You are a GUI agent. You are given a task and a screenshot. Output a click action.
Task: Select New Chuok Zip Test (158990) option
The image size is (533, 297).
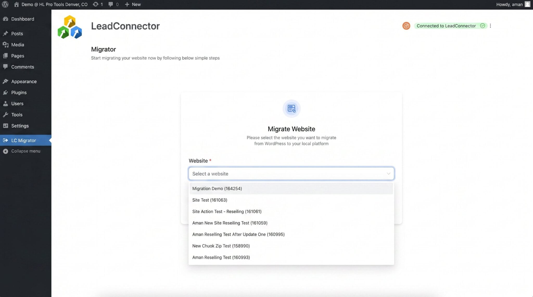coord(291,246)
